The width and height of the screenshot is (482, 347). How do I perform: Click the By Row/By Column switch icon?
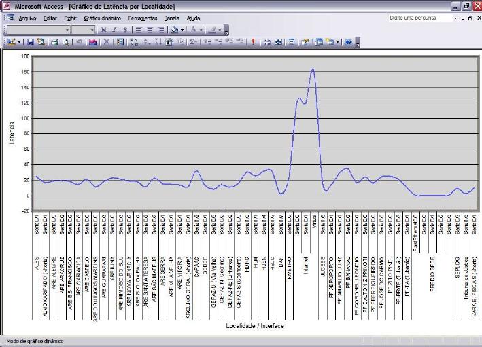coord(134,42)
